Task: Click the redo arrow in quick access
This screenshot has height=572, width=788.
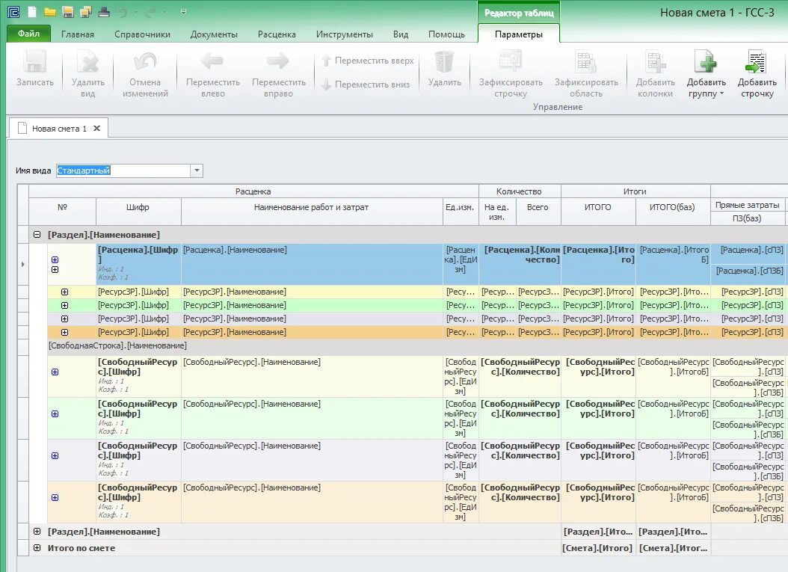Action: [151, 11]
